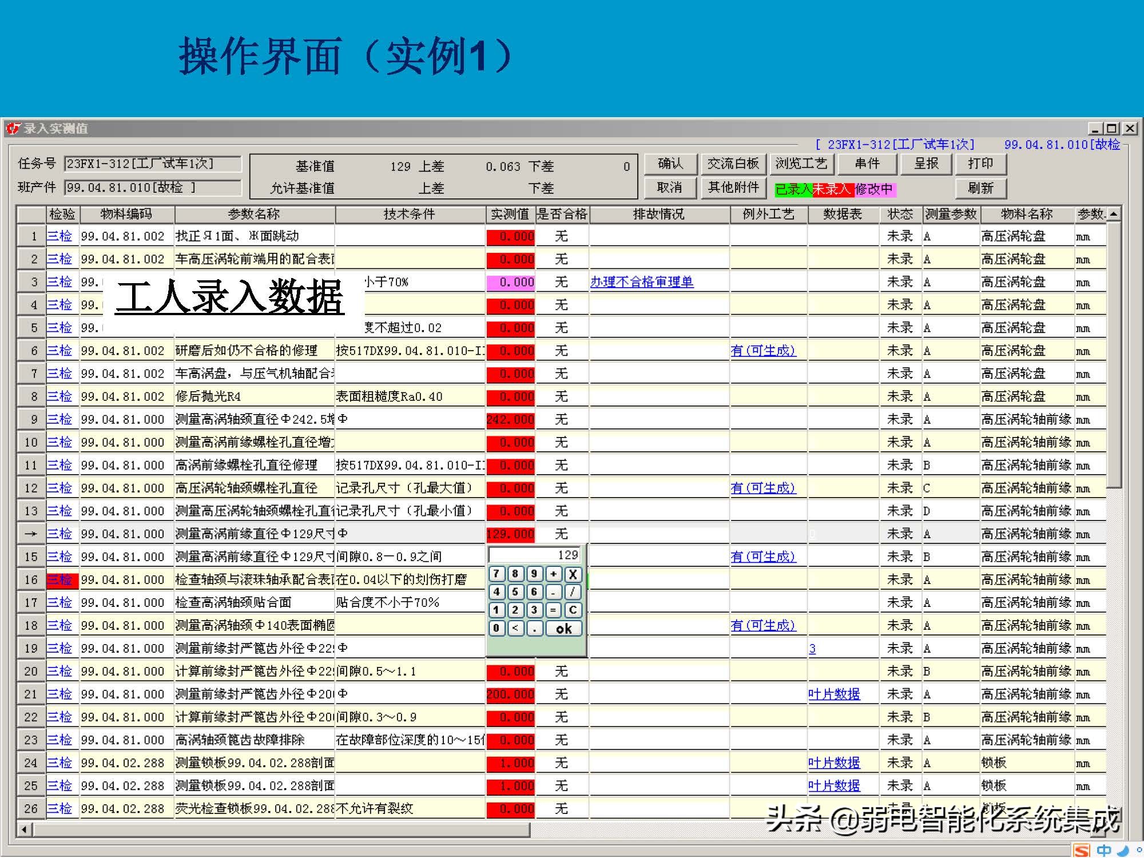Click the 串件 button
The image size is (1144, 858).
click(868, 164)
